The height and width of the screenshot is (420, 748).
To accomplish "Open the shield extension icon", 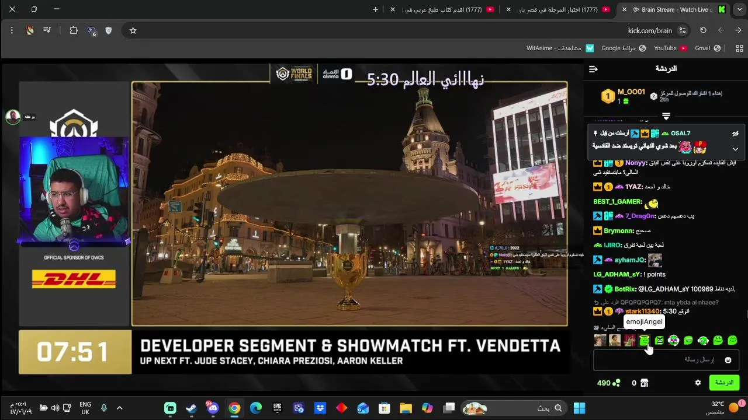I will pyautogui.click(x=108, y=30).
